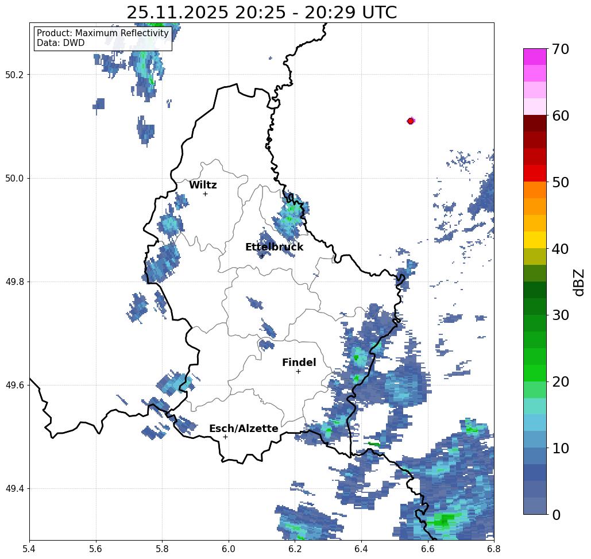Screen dimensions: 591x559
Task: Click the title text 25.11.2025 20:25 - 20:29 UTC
Action: pos(261,13)
